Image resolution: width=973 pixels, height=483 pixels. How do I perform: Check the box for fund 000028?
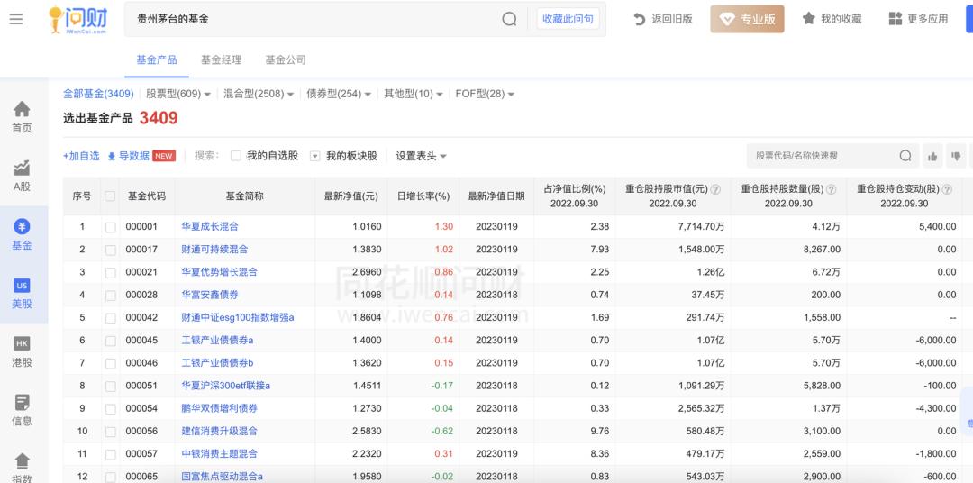(111, 296)
